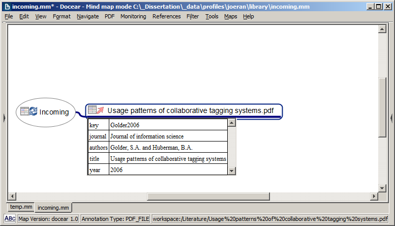Click the map horizontal scroll right arrow
The width and height of the screenshot is (395, 226).
(374, 196)
